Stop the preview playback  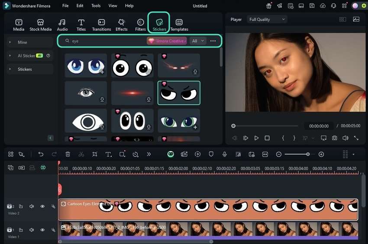(x=267, y=138)
